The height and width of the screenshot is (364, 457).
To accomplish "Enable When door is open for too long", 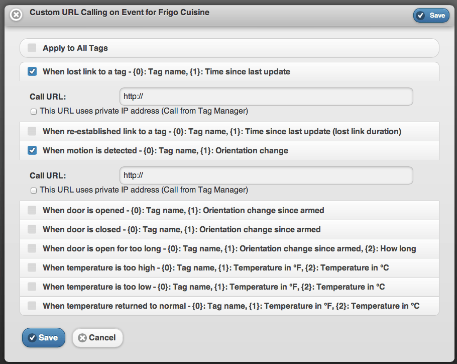I will (x=32, y=248).
